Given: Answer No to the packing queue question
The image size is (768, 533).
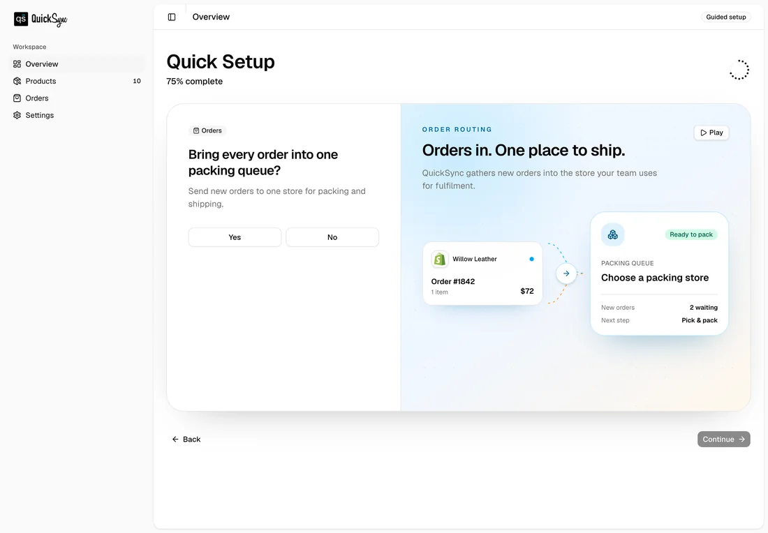Looking at the screenshot, I should (332, 237).
